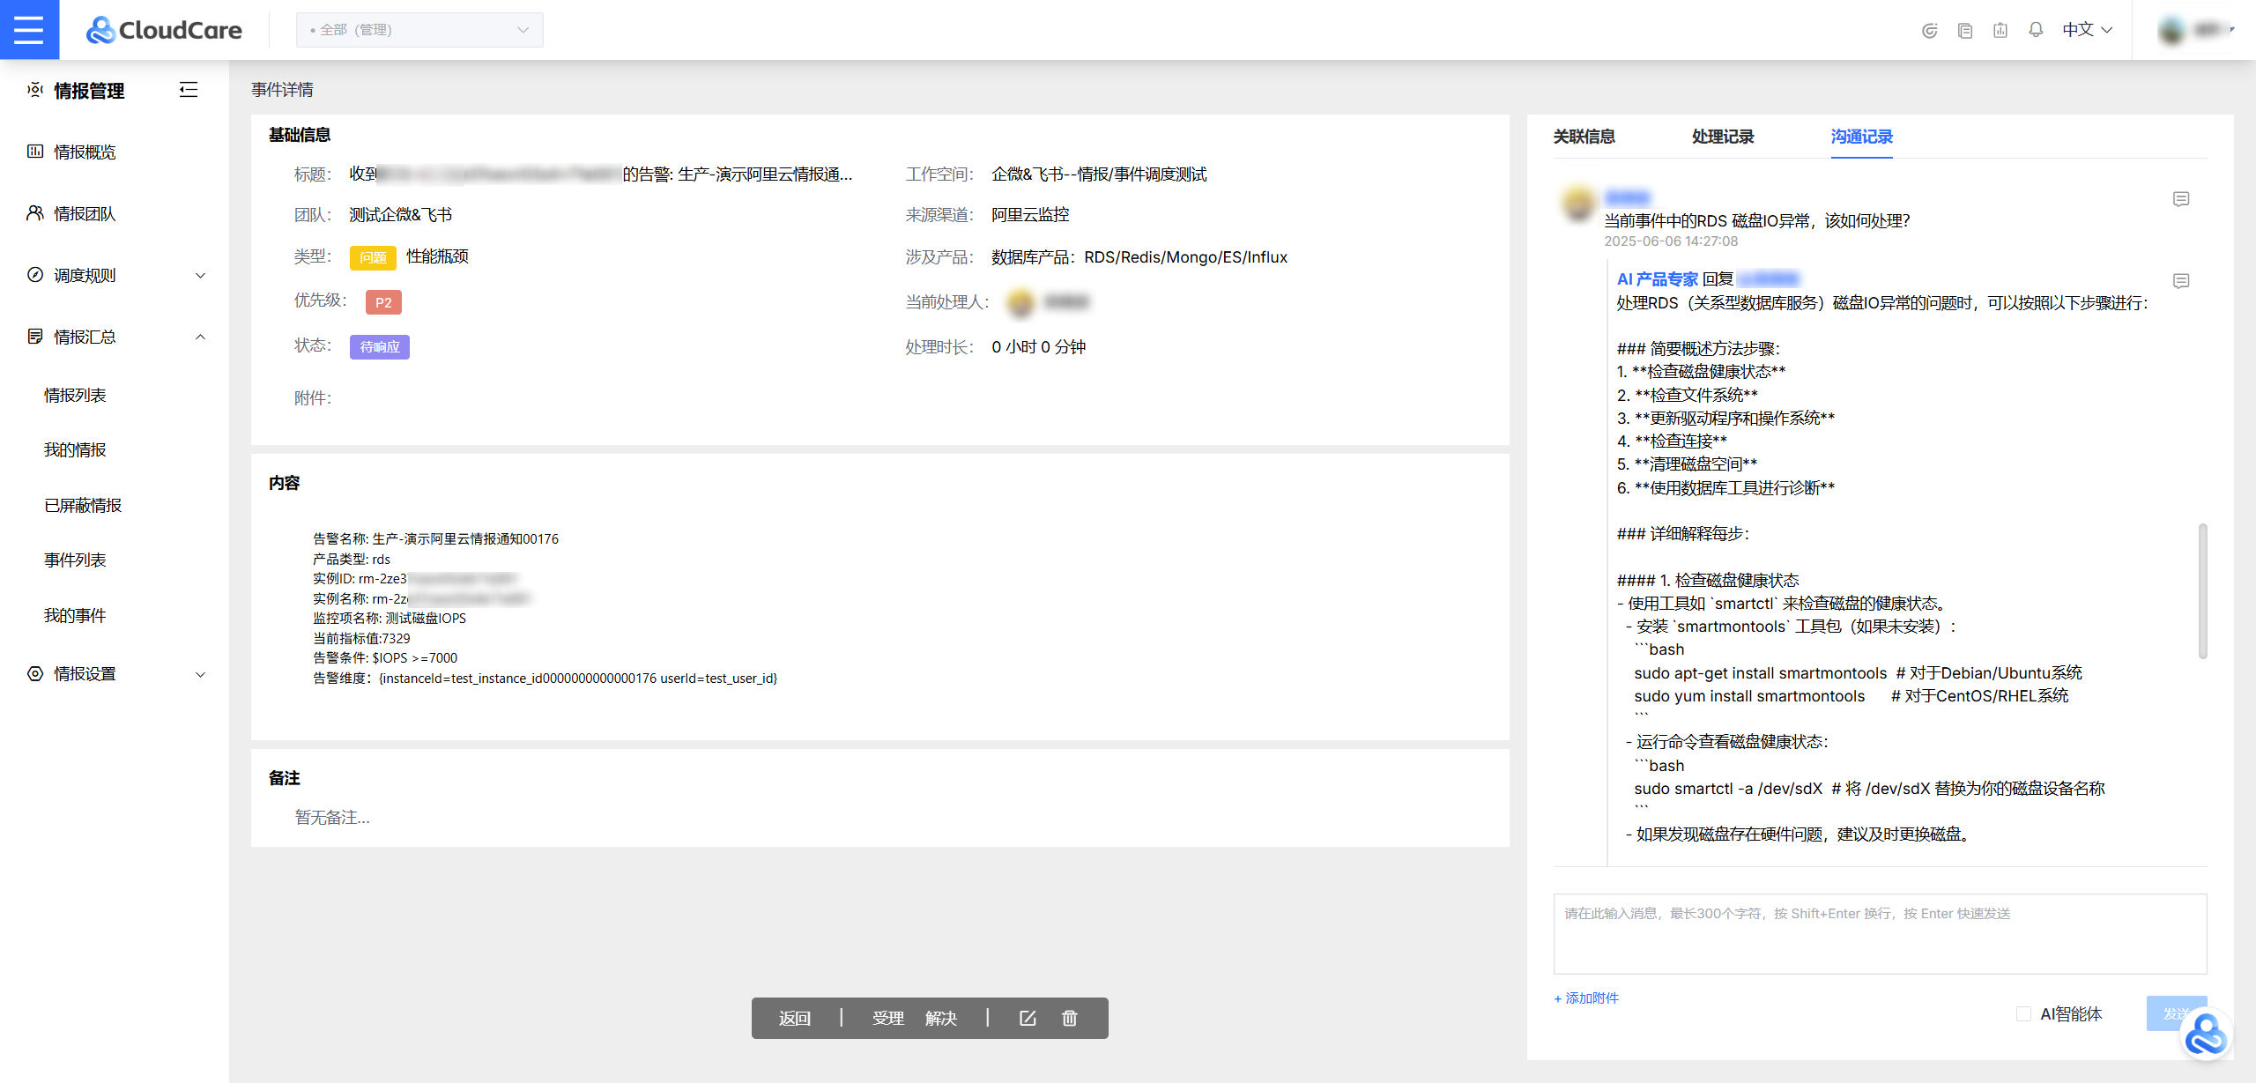This screenshot has height=1083, width=2256.
Task: Click the 暂无备注 remark area
Action: [332, 818]
